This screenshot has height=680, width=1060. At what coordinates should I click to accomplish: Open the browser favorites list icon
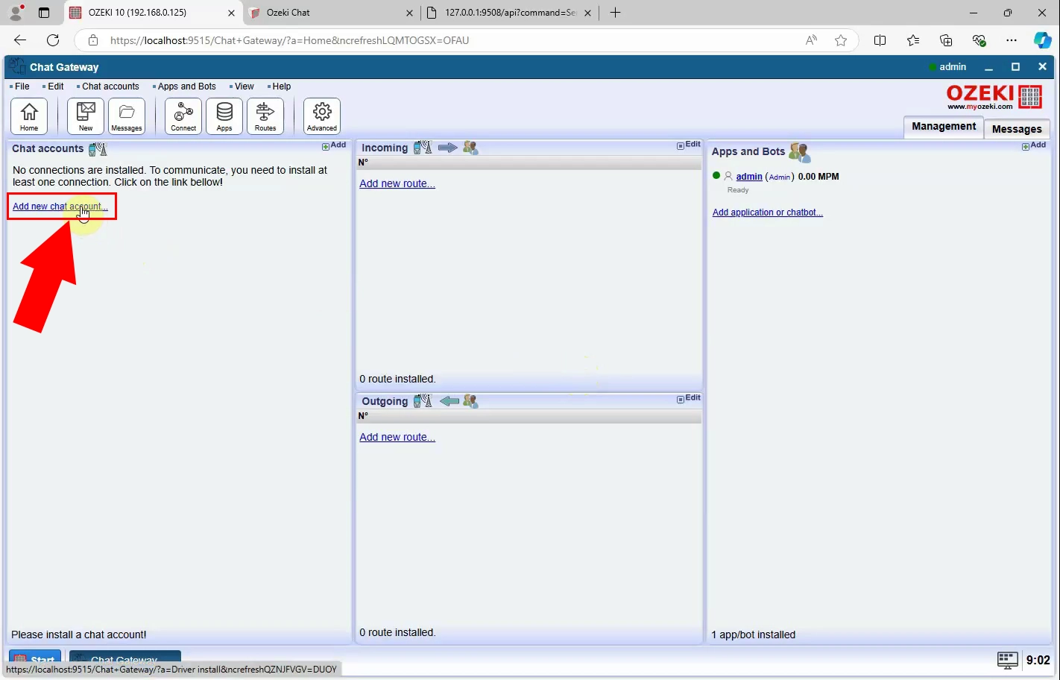(913, 40)
